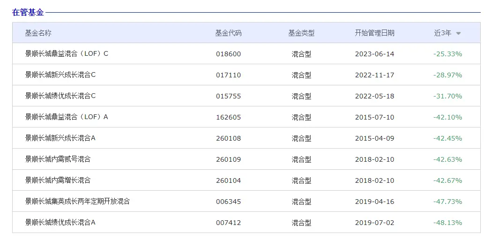This screenshot has height=240, width=492.
Task: Click start date 2022-11-17
Action: tap(375, 75)
